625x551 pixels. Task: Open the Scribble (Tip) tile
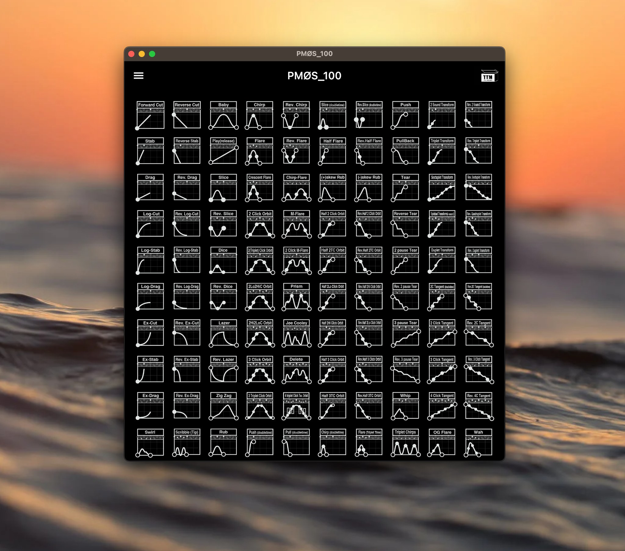point(186,442)
